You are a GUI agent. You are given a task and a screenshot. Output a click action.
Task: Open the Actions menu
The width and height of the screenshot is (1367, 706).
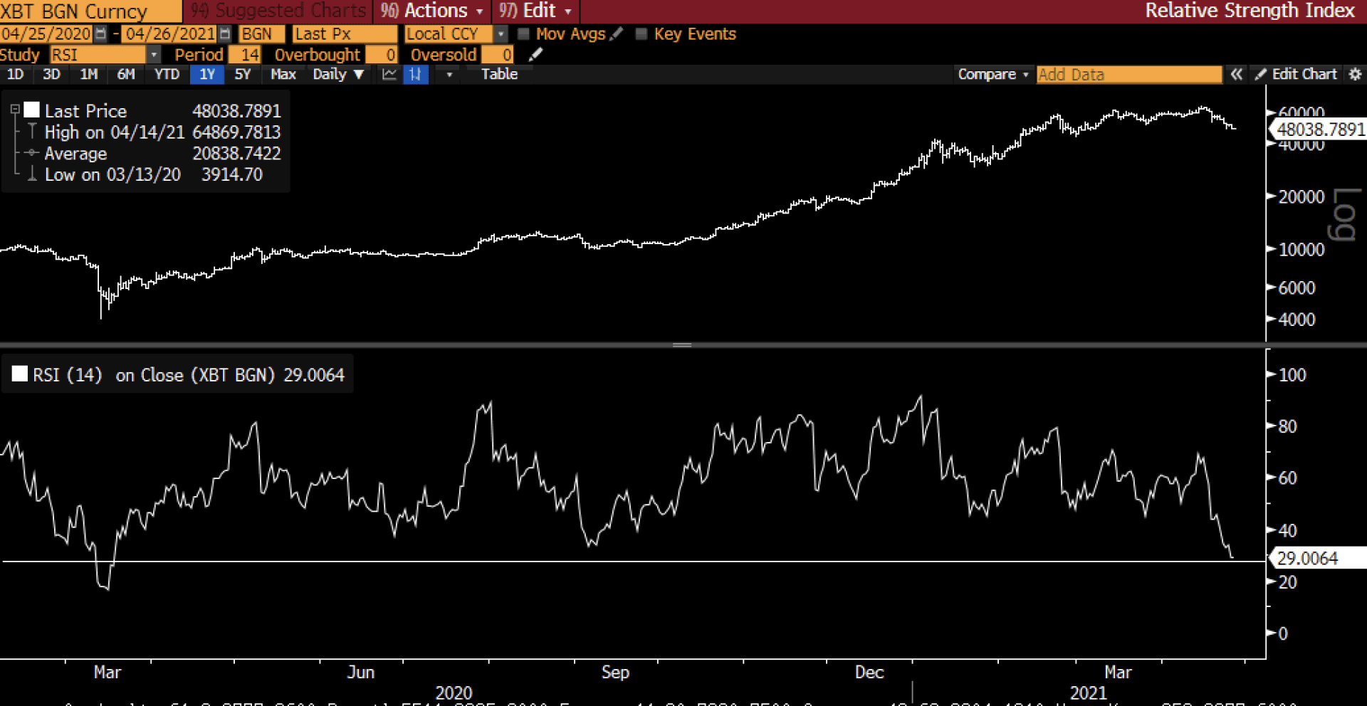point(432,11)
